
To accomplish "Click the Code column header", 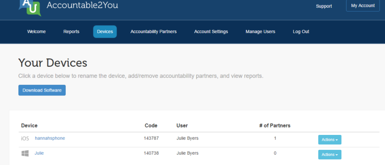I will point(151,126).
